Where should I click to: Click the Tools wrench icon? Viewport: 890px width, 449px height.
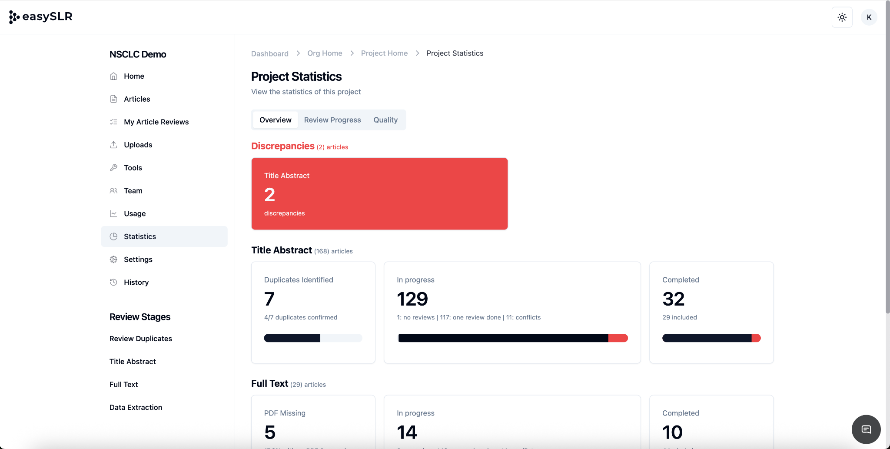click(x=113, y=168)
